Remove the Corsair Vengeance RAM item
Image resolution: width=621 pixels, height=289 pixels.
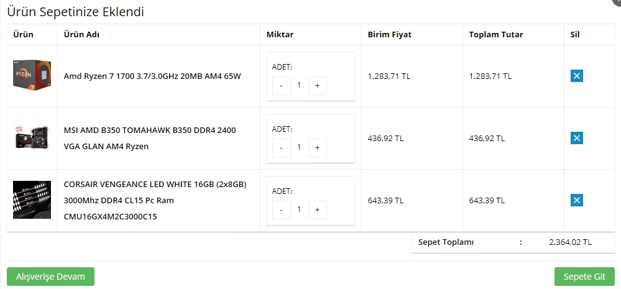coord(577,200)
